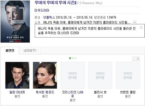Close the synopsis popup with the X icon

coord(141,27)
